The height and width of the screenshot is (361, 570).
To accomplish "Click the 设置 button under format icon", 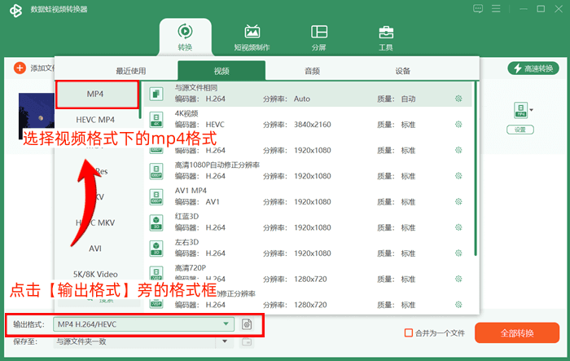I will point(520,130).
